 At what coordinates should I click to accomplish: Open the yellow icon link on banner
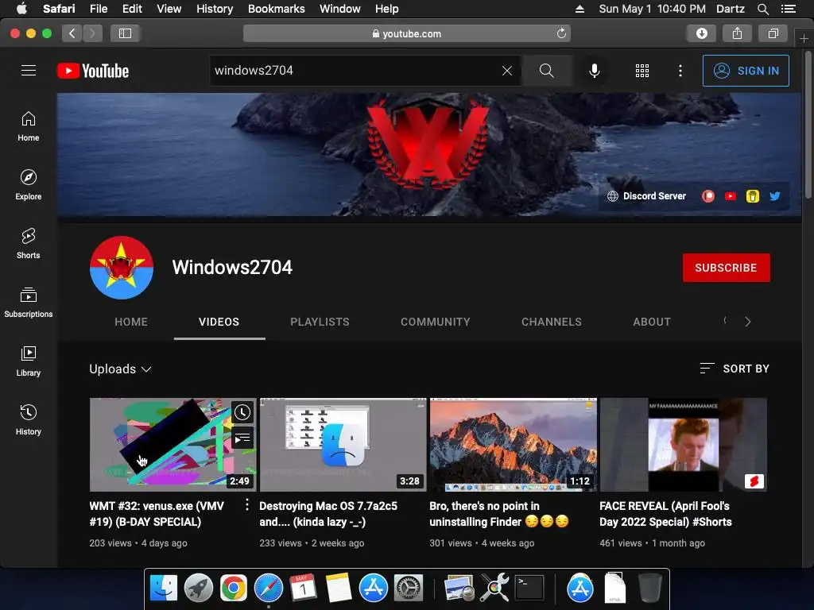pyautogui.click(x=753, y=196)
